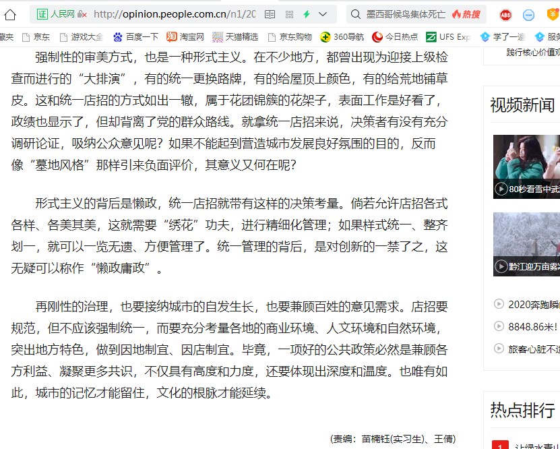Click the 人民网 site certificate badge

[56, 14]
